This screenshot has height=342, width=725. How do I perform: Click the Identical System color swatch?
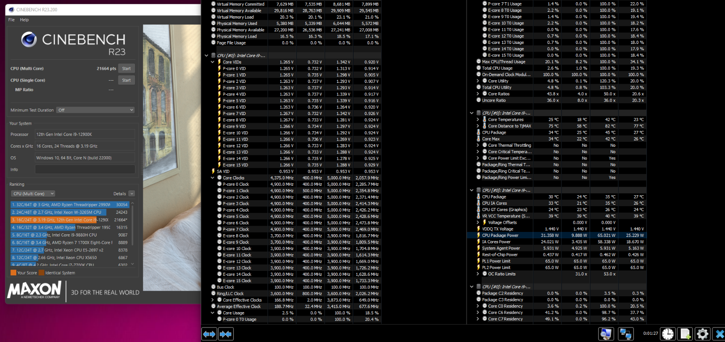[x=42, y=273]
